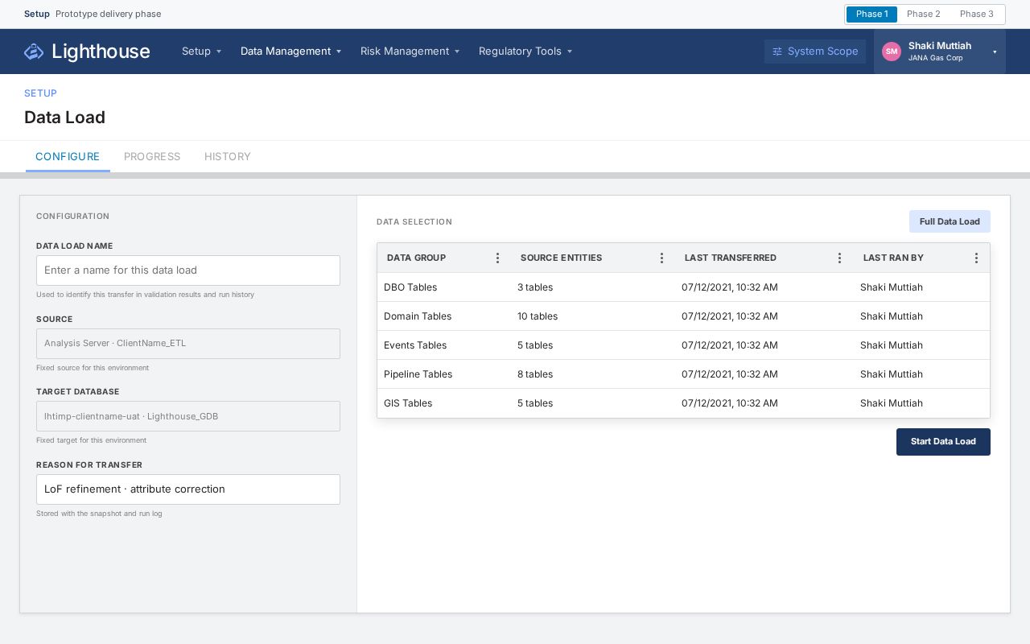This screenshot has width=1030, height=644.
Task: Select the Domain Tables row
Action: (x=683, y=316)
